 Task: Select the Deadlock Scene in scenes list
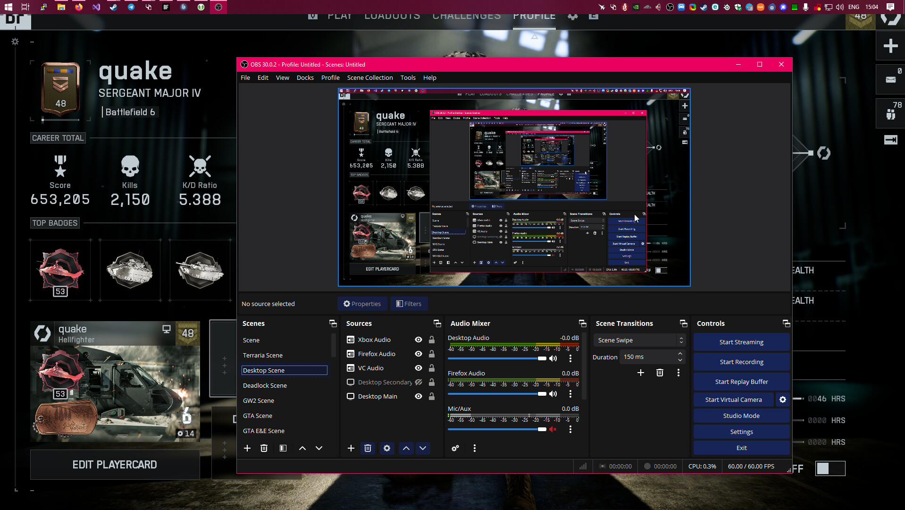tap(265, 385)
